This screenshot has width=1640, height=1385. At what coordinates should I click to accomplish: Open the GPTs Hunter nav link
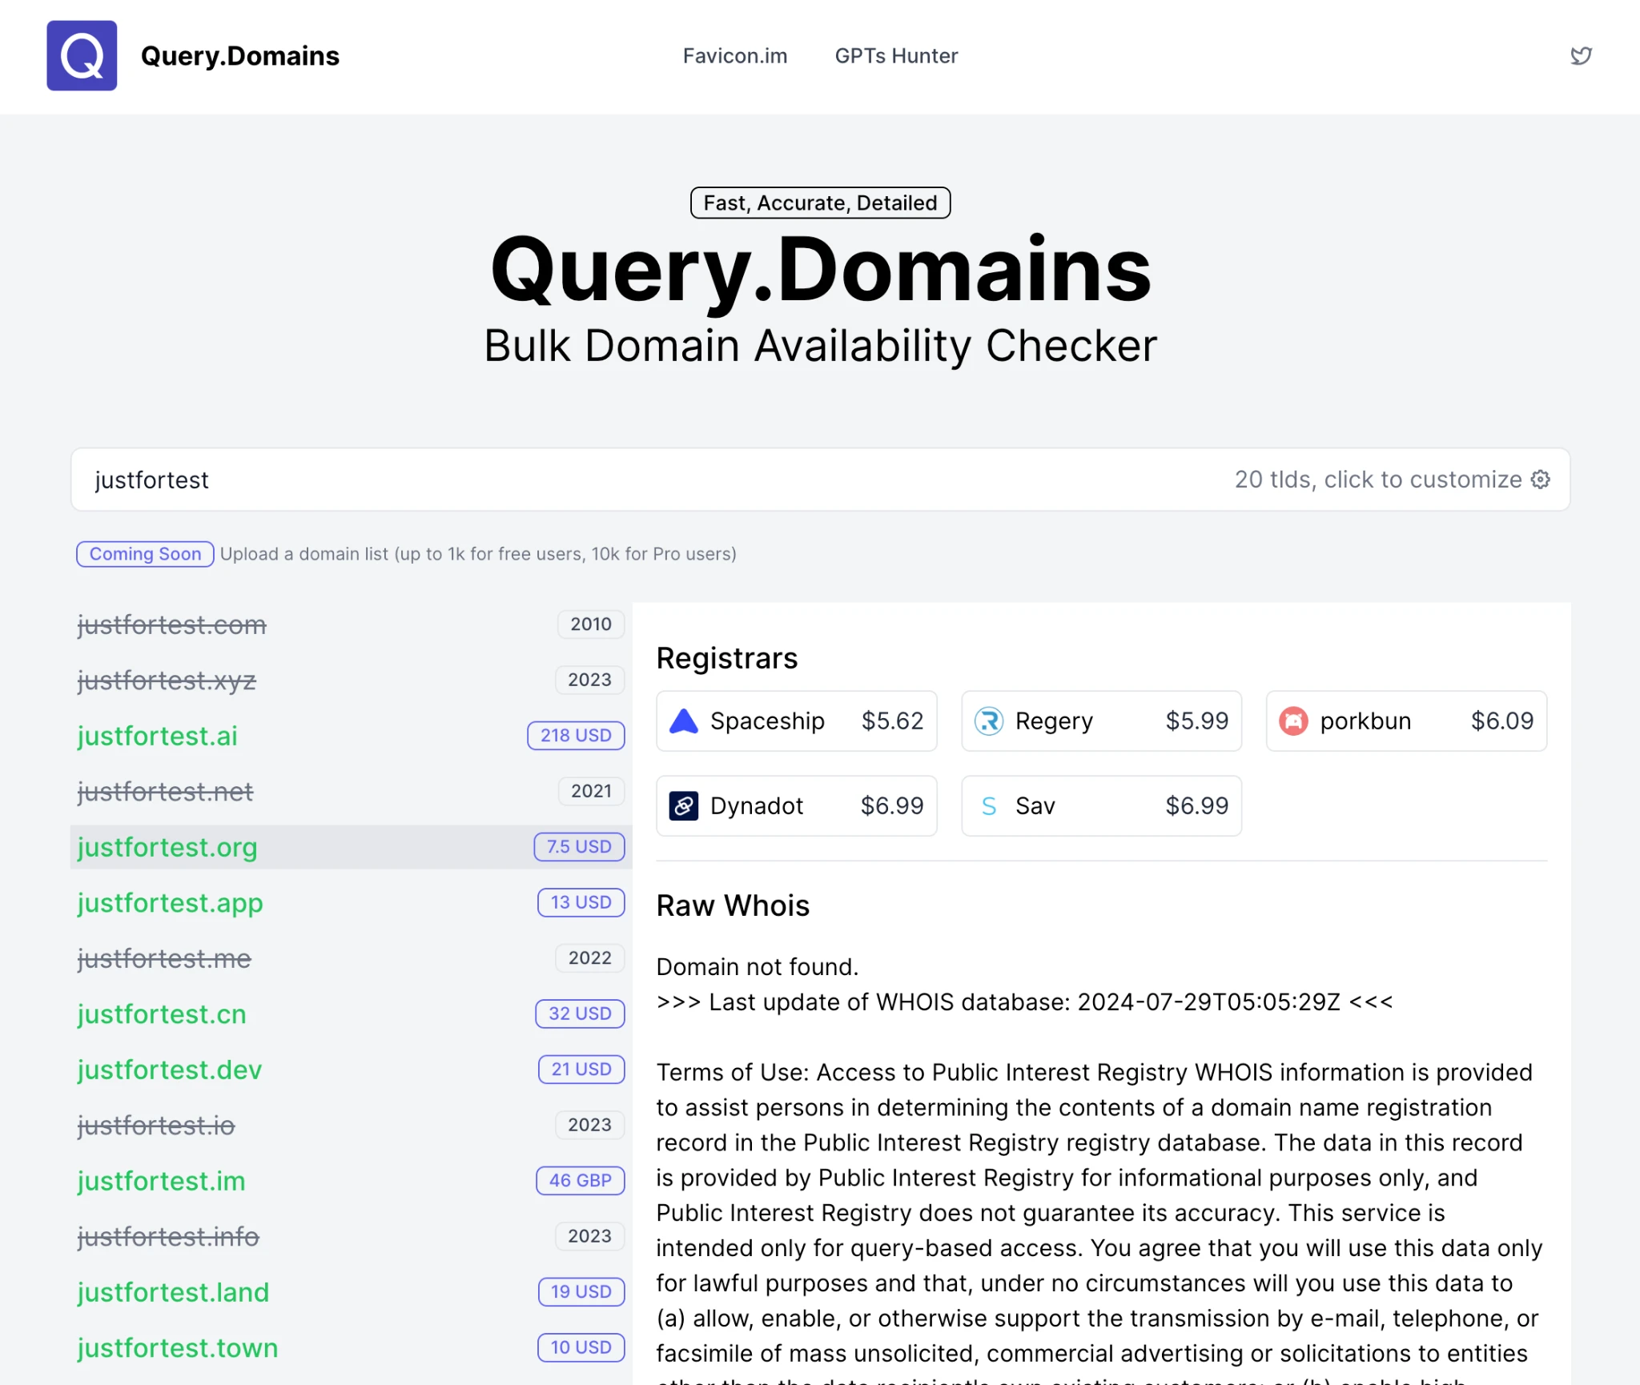(x=896, y=56)
